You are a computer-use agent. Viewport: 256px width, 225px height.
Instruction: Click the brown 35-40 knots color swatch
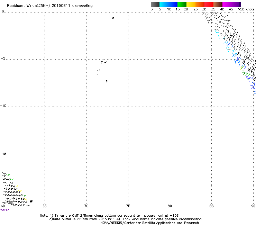(218, 4)
